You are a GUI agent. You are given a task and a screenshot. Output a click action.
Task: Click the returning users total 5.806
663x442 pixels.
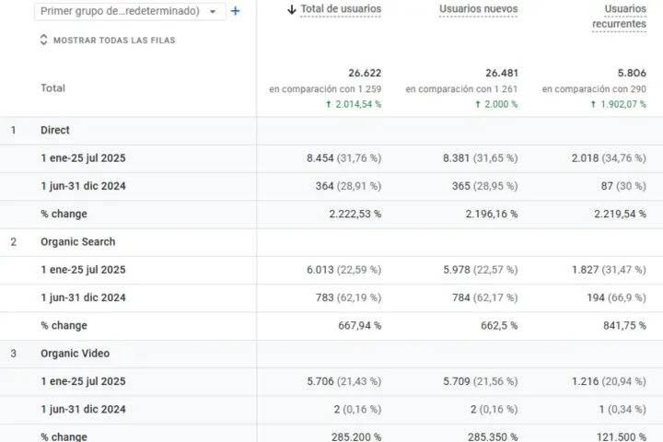point(632,73)
